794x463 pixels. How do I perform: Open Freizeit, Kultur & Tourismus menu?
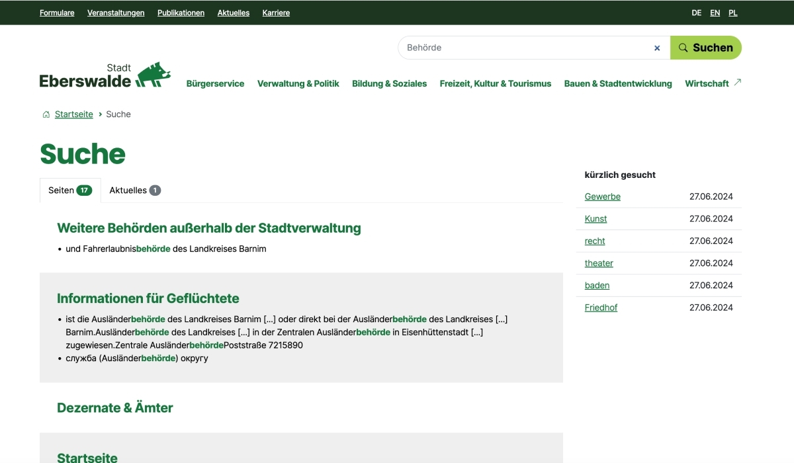tap(495, 83)
